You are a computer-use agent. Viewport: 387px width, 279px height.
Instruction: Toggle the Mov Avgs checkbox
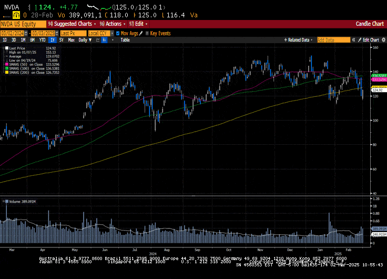pos(118,33)
